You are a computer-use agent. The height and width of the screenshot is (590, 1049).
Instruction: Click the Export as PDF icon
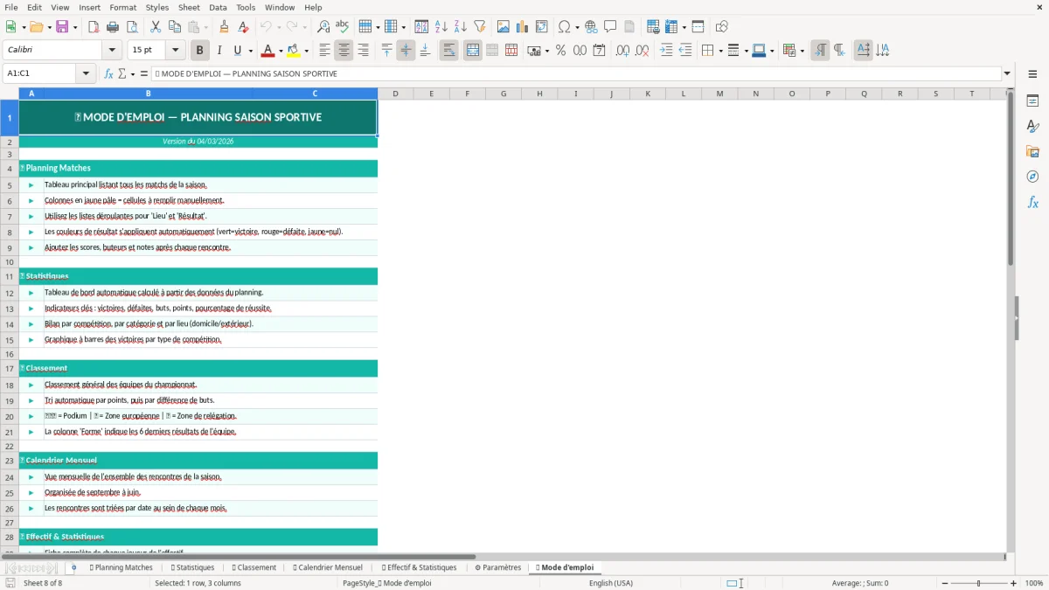(94, 27)
